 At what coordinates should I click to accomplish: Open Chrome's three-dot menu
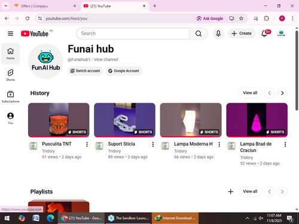coord(292,19)
